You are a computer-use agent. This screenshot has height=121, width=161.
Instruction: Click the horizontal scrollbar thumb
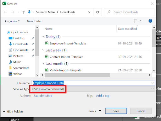(77, 75)
